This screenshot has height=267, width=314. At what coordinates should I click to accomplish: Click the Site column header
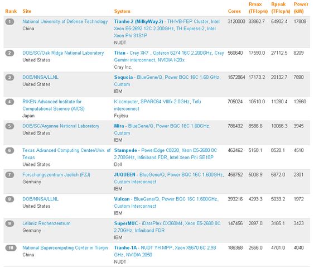(27, 11)
